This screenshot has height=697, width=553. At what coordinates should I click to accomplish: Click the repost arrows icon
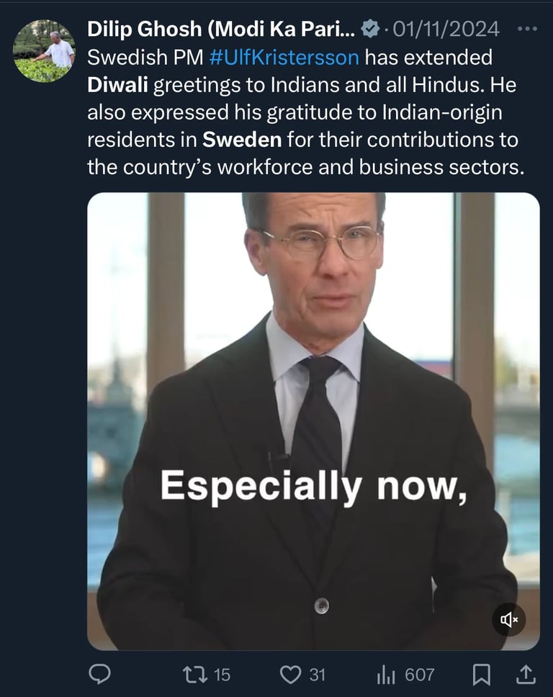pyautogui.click(x=193, y=674)
